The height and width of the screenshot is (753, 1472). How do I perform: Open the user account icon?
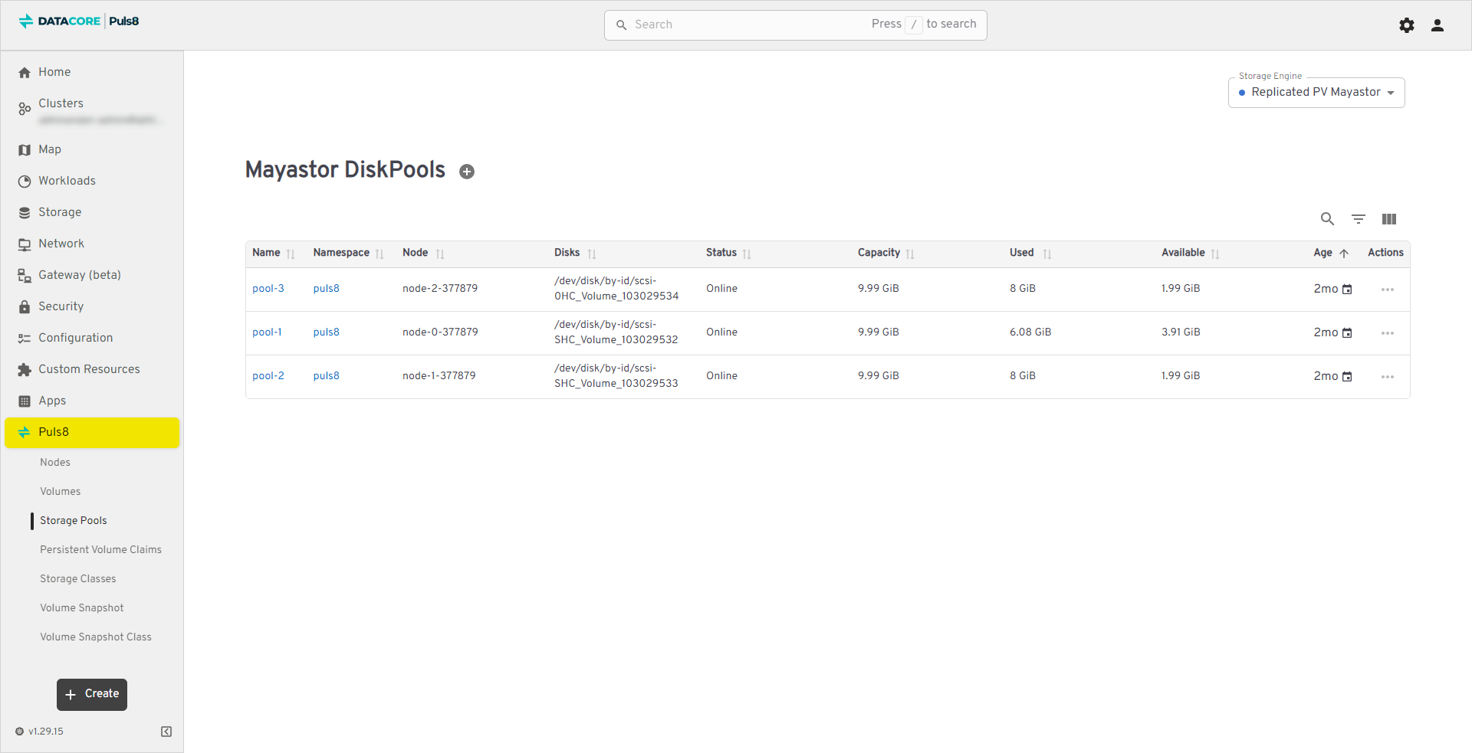click(x=1437, y=25)
